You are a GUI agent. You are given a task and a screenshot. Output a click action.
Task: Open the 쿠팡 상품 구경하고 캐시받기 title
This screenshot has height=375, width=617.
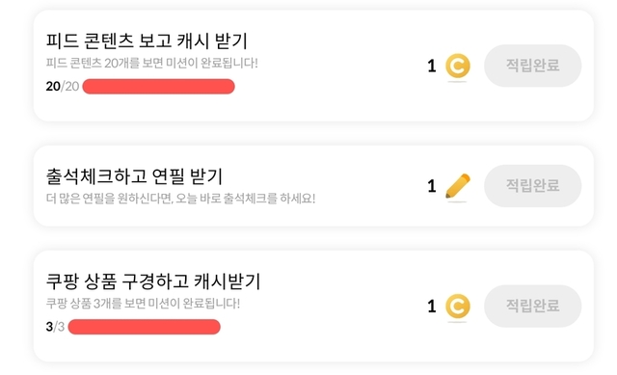pos(153,281)
